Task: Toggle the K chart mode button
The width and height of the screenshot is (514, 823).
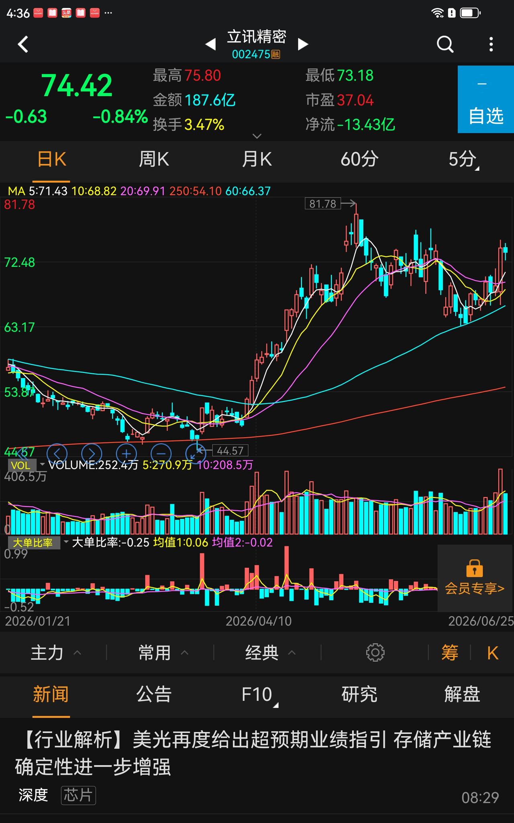Action: click(493, 653)
